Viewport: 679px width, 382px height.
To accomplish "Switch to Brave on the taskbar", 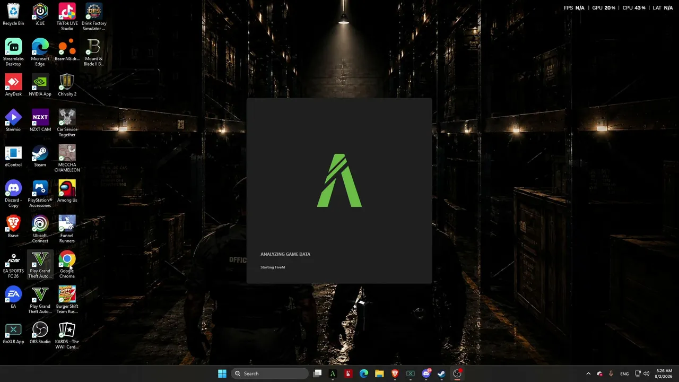I will click(x=395, y=374).
